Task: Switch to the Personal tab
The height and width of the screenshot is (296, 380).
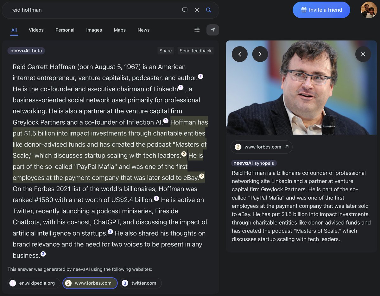Action: [x=65, y=30]
